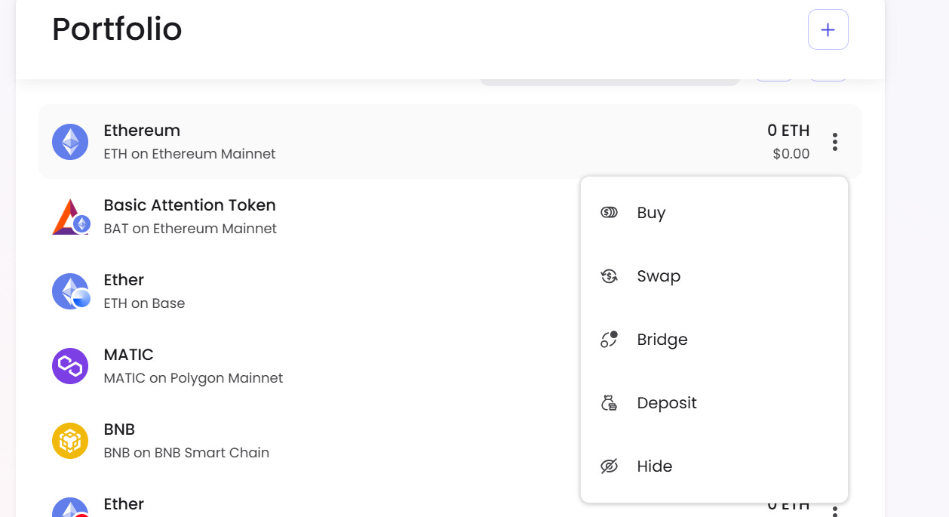Click the Basic Attention Token logo
The image size is (949, 517).
70,217
